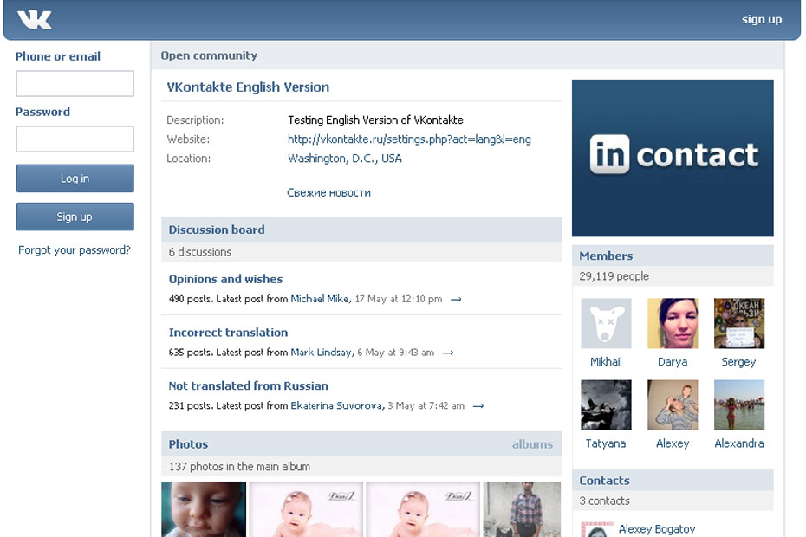Image resolution: width=806 pixels, height=537 pixels.
Task: Focus the Phone or email field
Action: pyautogui.click(x=75, y=84)
